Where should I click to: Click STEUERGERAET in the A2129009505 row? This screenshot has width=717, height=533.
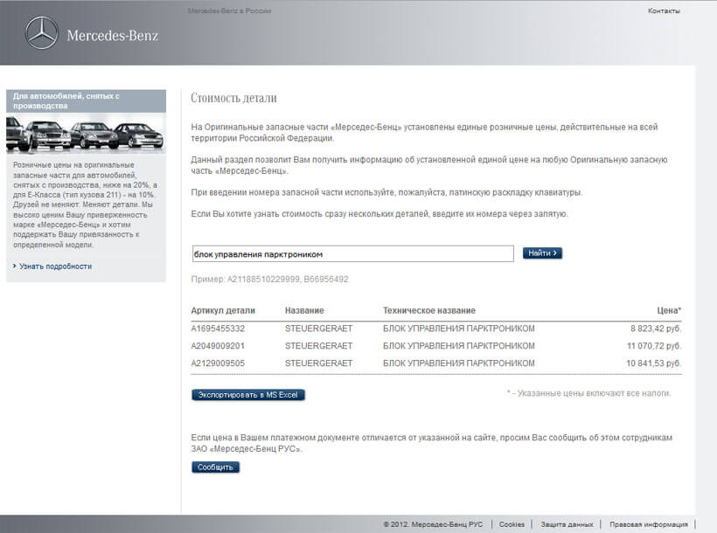tap(319, 363)
